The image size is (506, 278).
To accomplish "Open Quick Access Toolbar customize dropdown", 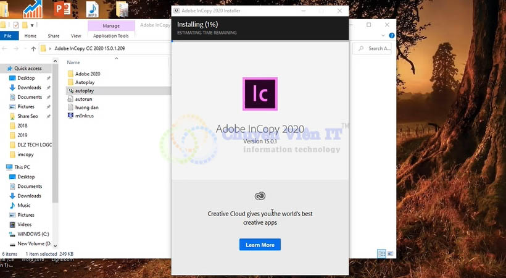I will (32, 25).
